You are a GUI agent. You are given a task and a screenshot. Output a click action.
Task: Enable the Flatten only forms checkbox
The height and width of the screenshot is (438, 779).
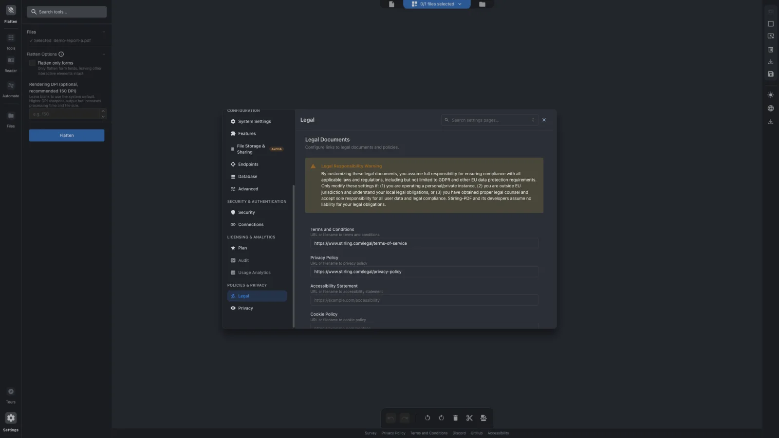click(33, 63)
